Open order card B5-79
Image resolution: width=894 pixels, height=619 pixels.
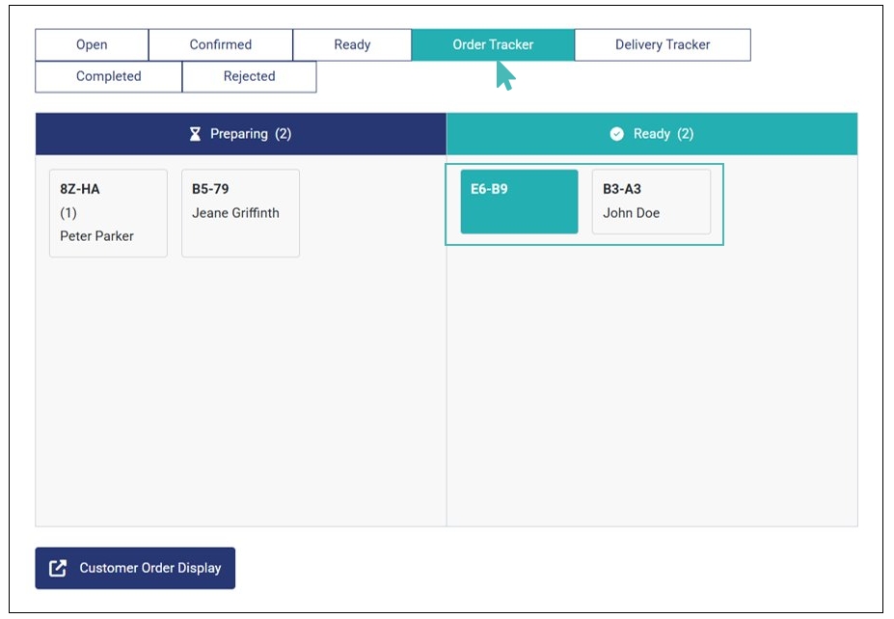coord(240,213)
